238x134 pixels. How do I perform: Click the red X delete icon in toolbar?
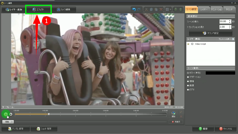(161, 10)
